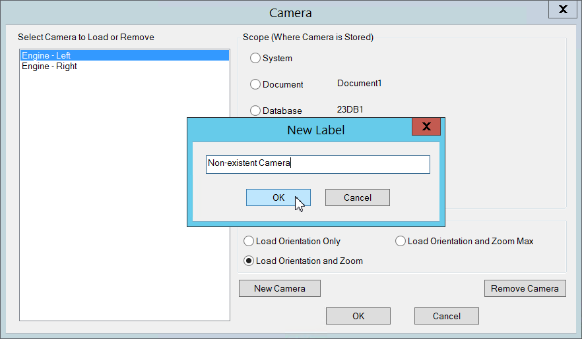Screen dimensions: 582x339
Task: Select Load Orientation and Zoom option
Action: [249, 261]
